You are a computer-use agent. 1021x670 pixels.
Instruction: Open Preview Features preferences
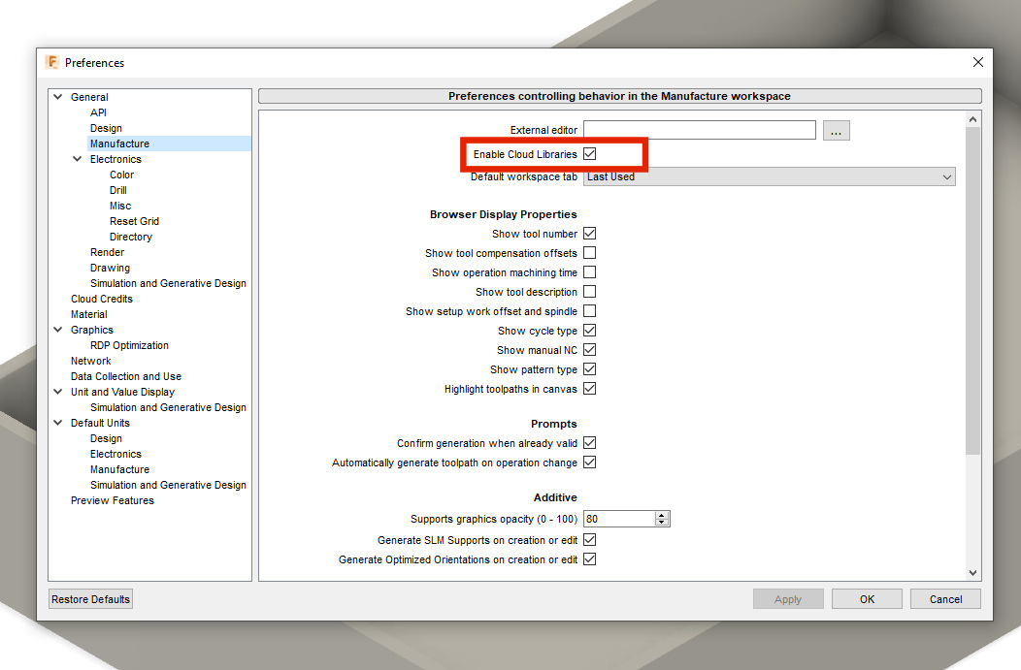pos(113,501)
